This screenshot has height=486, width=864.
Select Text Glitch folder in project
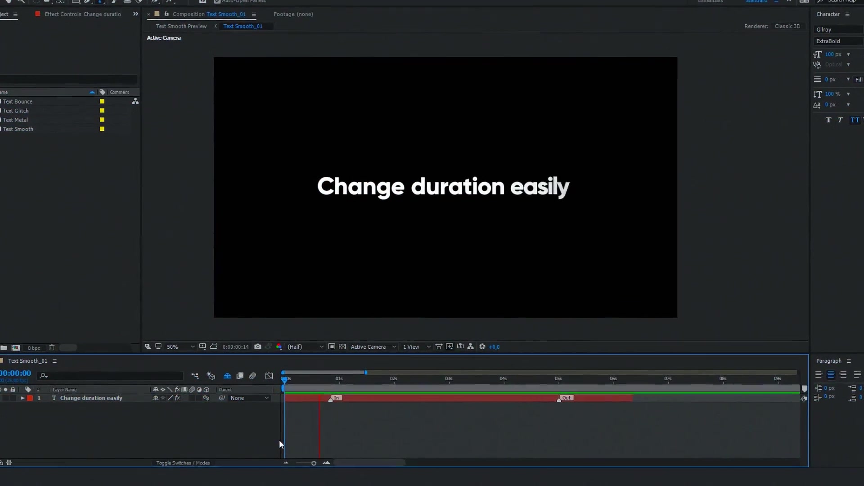[16, 111]
